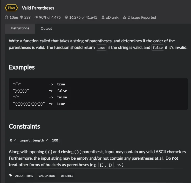Click the 5 kyu rank badge
The width and height of the screenshot is (191, 183).
click(11, 8)
